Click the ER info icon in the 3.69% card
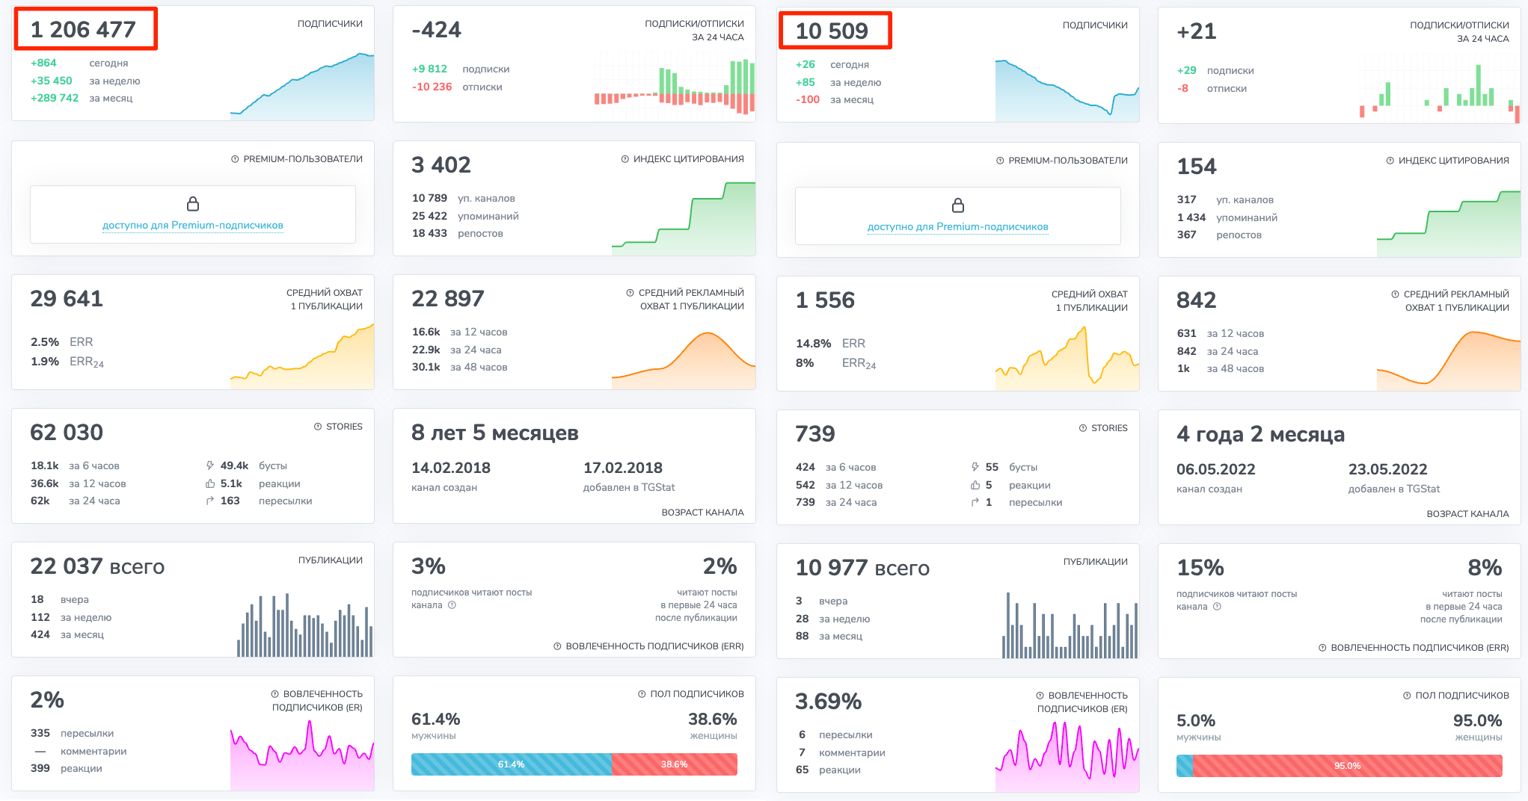Viewport: 1528px width, 801px height. point(1040,696)
